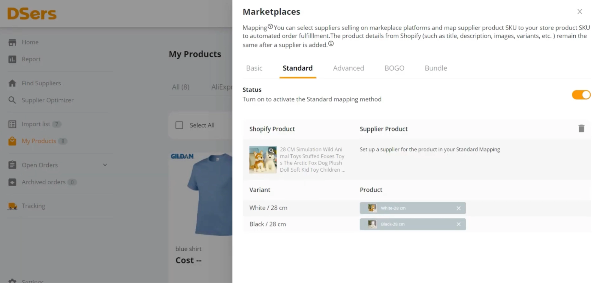Switch to the Basic tab
Screen dimensions: 600x283
coord(254,68)
